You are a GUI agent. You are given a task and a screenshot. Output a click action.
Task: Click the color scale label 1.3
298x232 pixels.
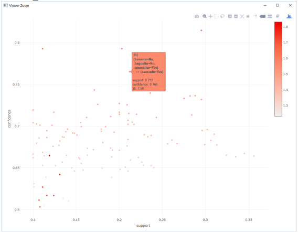coord(285,106)
